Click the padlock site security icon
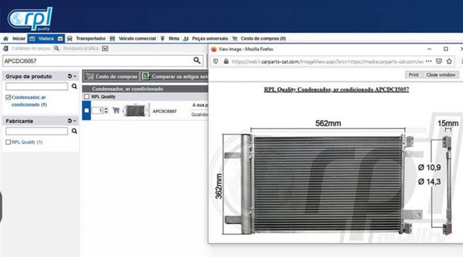 226,61
